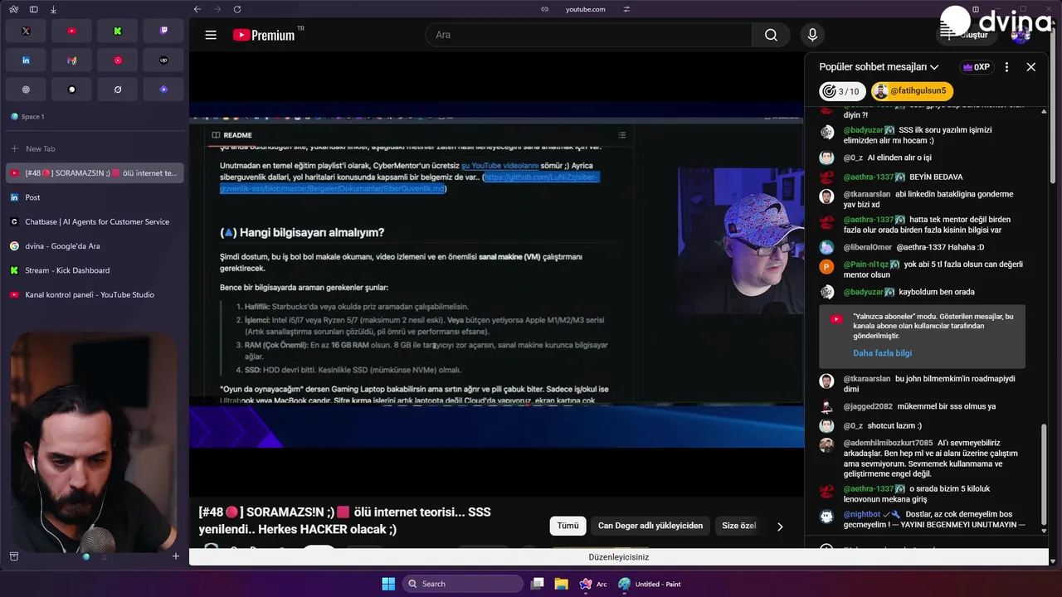Open the X (Twitter) pinned site tile
Image resolution: width=1062 pixels, height=597 pixels.
[x=26, y=31]
